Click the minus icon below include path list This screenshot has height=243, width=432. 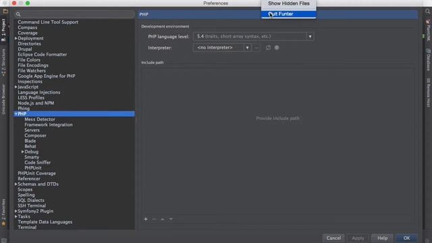click(x=154, y=219)
